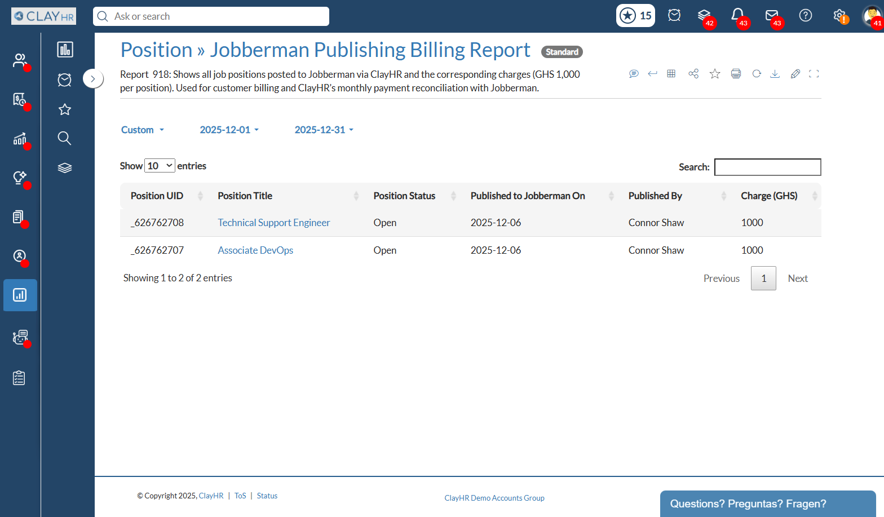Sort by Position Title column
Image resolution: width=884 pixels, height=517 pixels.
click(x=285, y=196)
